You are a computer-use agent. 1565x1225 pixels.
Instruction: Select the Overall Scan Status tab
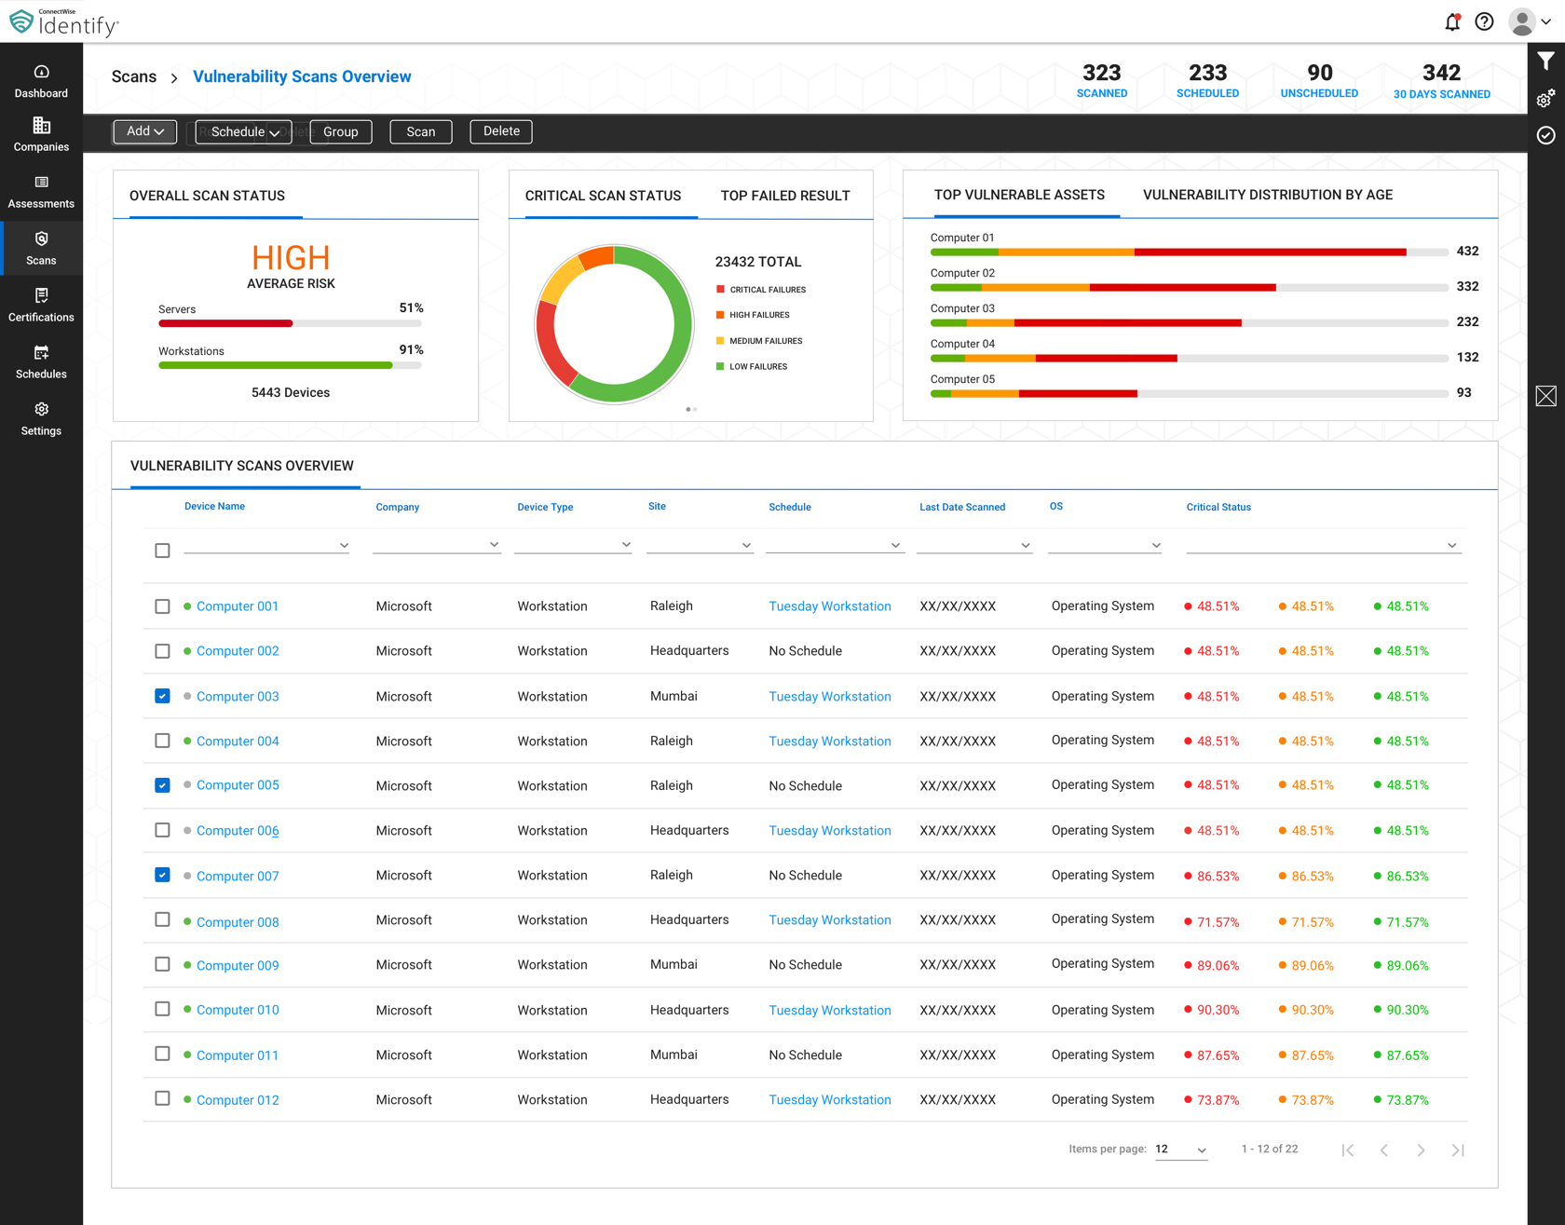coord(207,196)
